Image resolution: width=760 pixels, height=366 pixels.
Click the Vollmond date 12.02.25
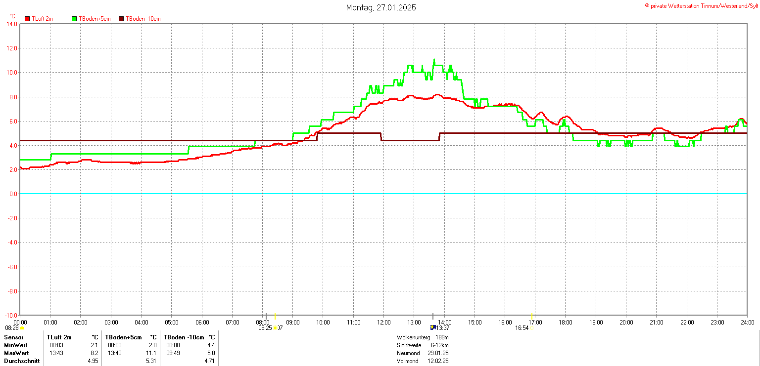point(438,361)
